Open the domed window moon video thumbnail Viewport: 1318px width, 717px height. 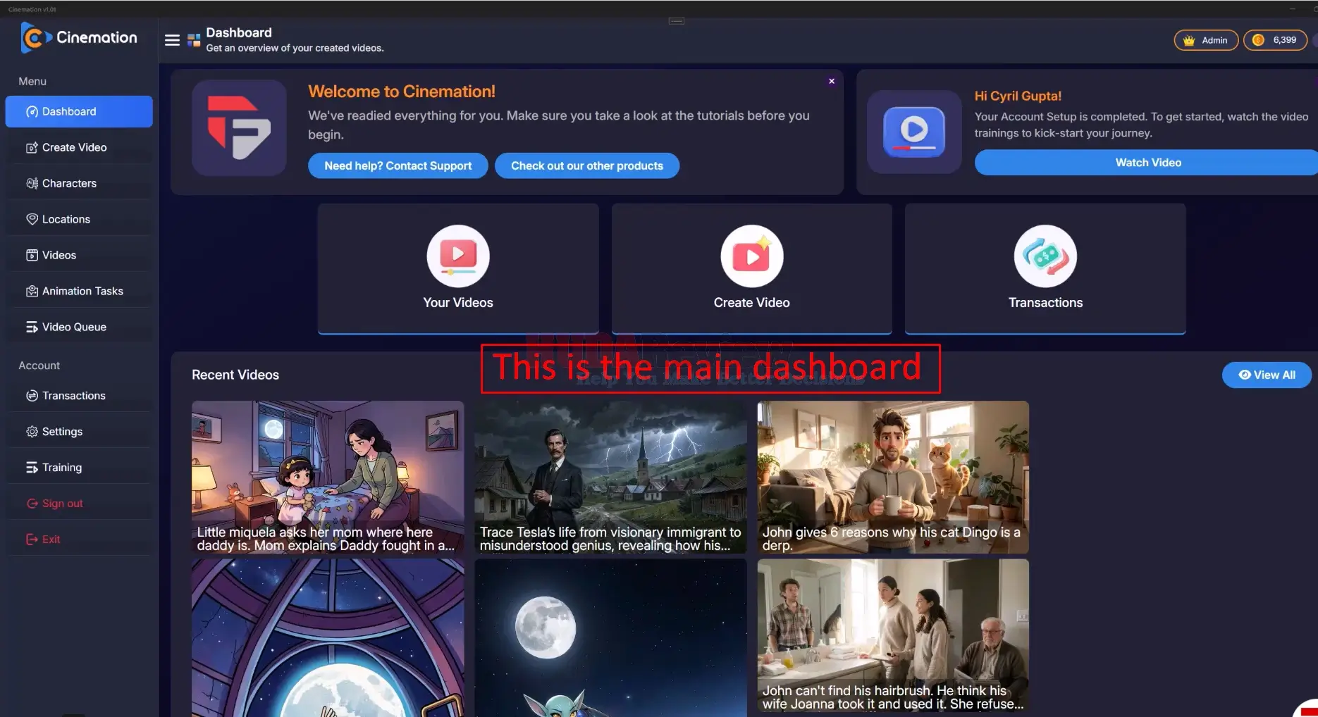(328, 638)
